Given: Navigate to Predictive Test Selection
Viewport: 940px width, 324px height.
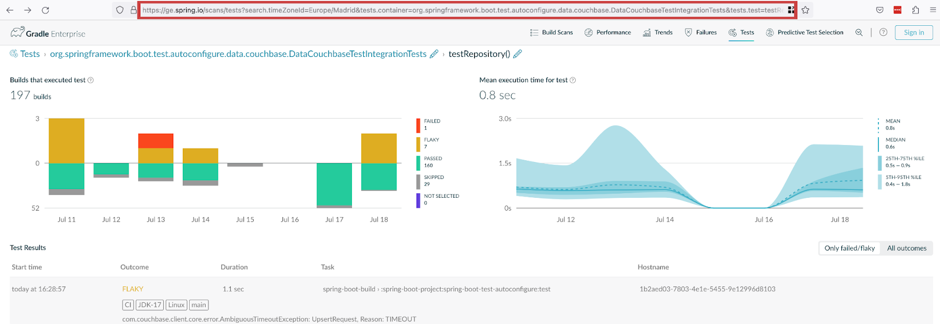Looking at the screenshot, I should point(804,33).
